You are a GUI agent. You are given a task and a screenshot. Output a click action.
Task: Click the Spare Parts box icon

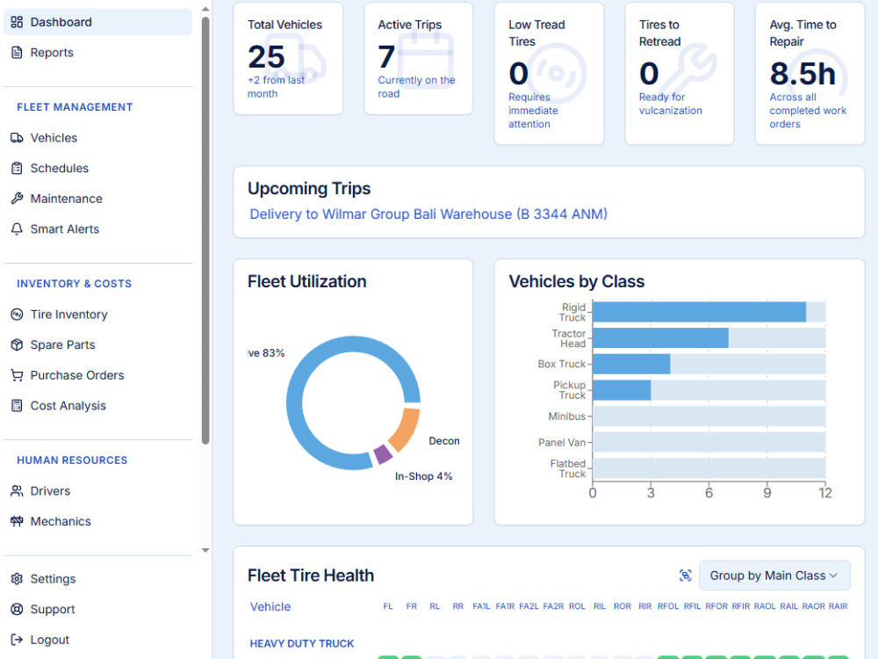click(17, 344)
